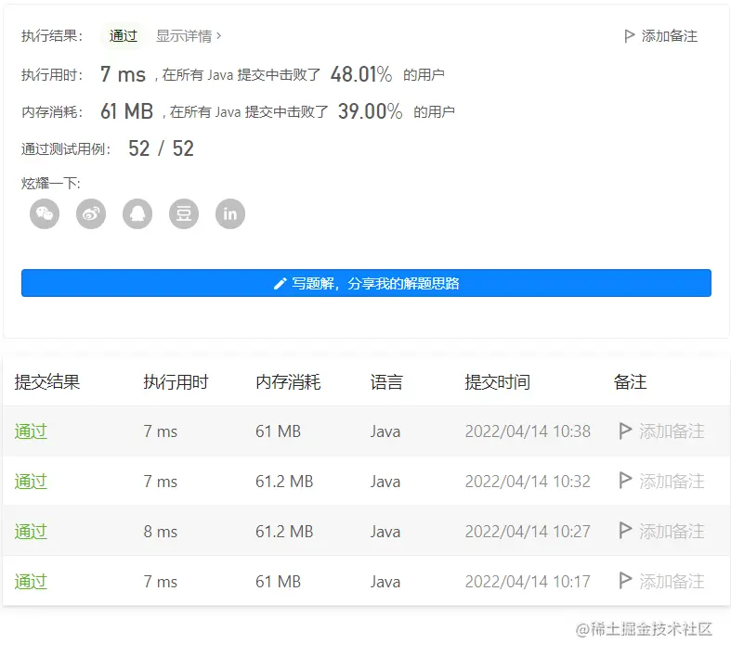
Task: Click 61 MB in the 10:17 row
Action: tap(279, 582)
